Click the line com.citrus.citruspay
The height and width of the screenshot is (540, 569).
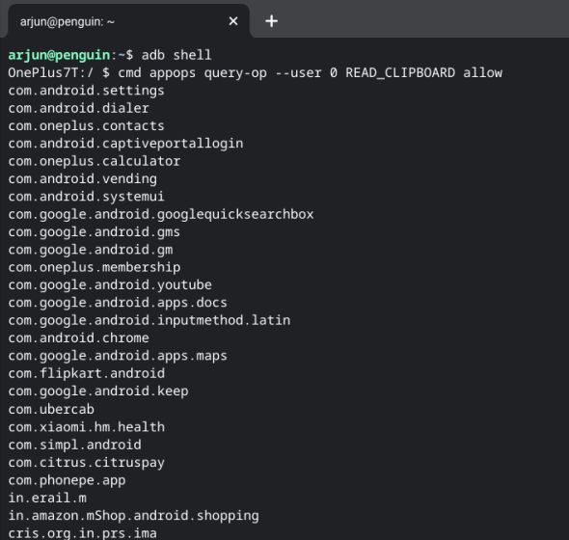(x=87, y=463)
